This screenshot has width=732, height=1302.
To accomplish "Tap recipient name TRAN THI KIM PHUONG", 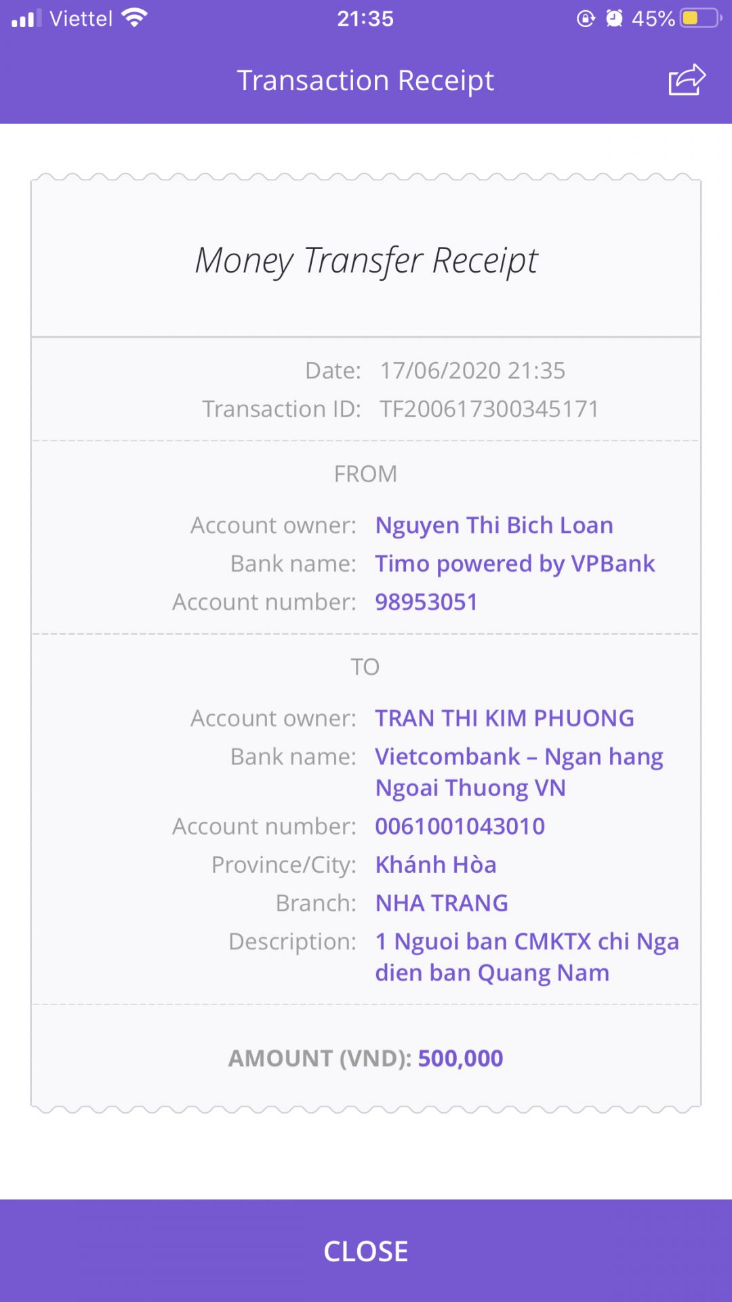I will (x=504, y=718).
